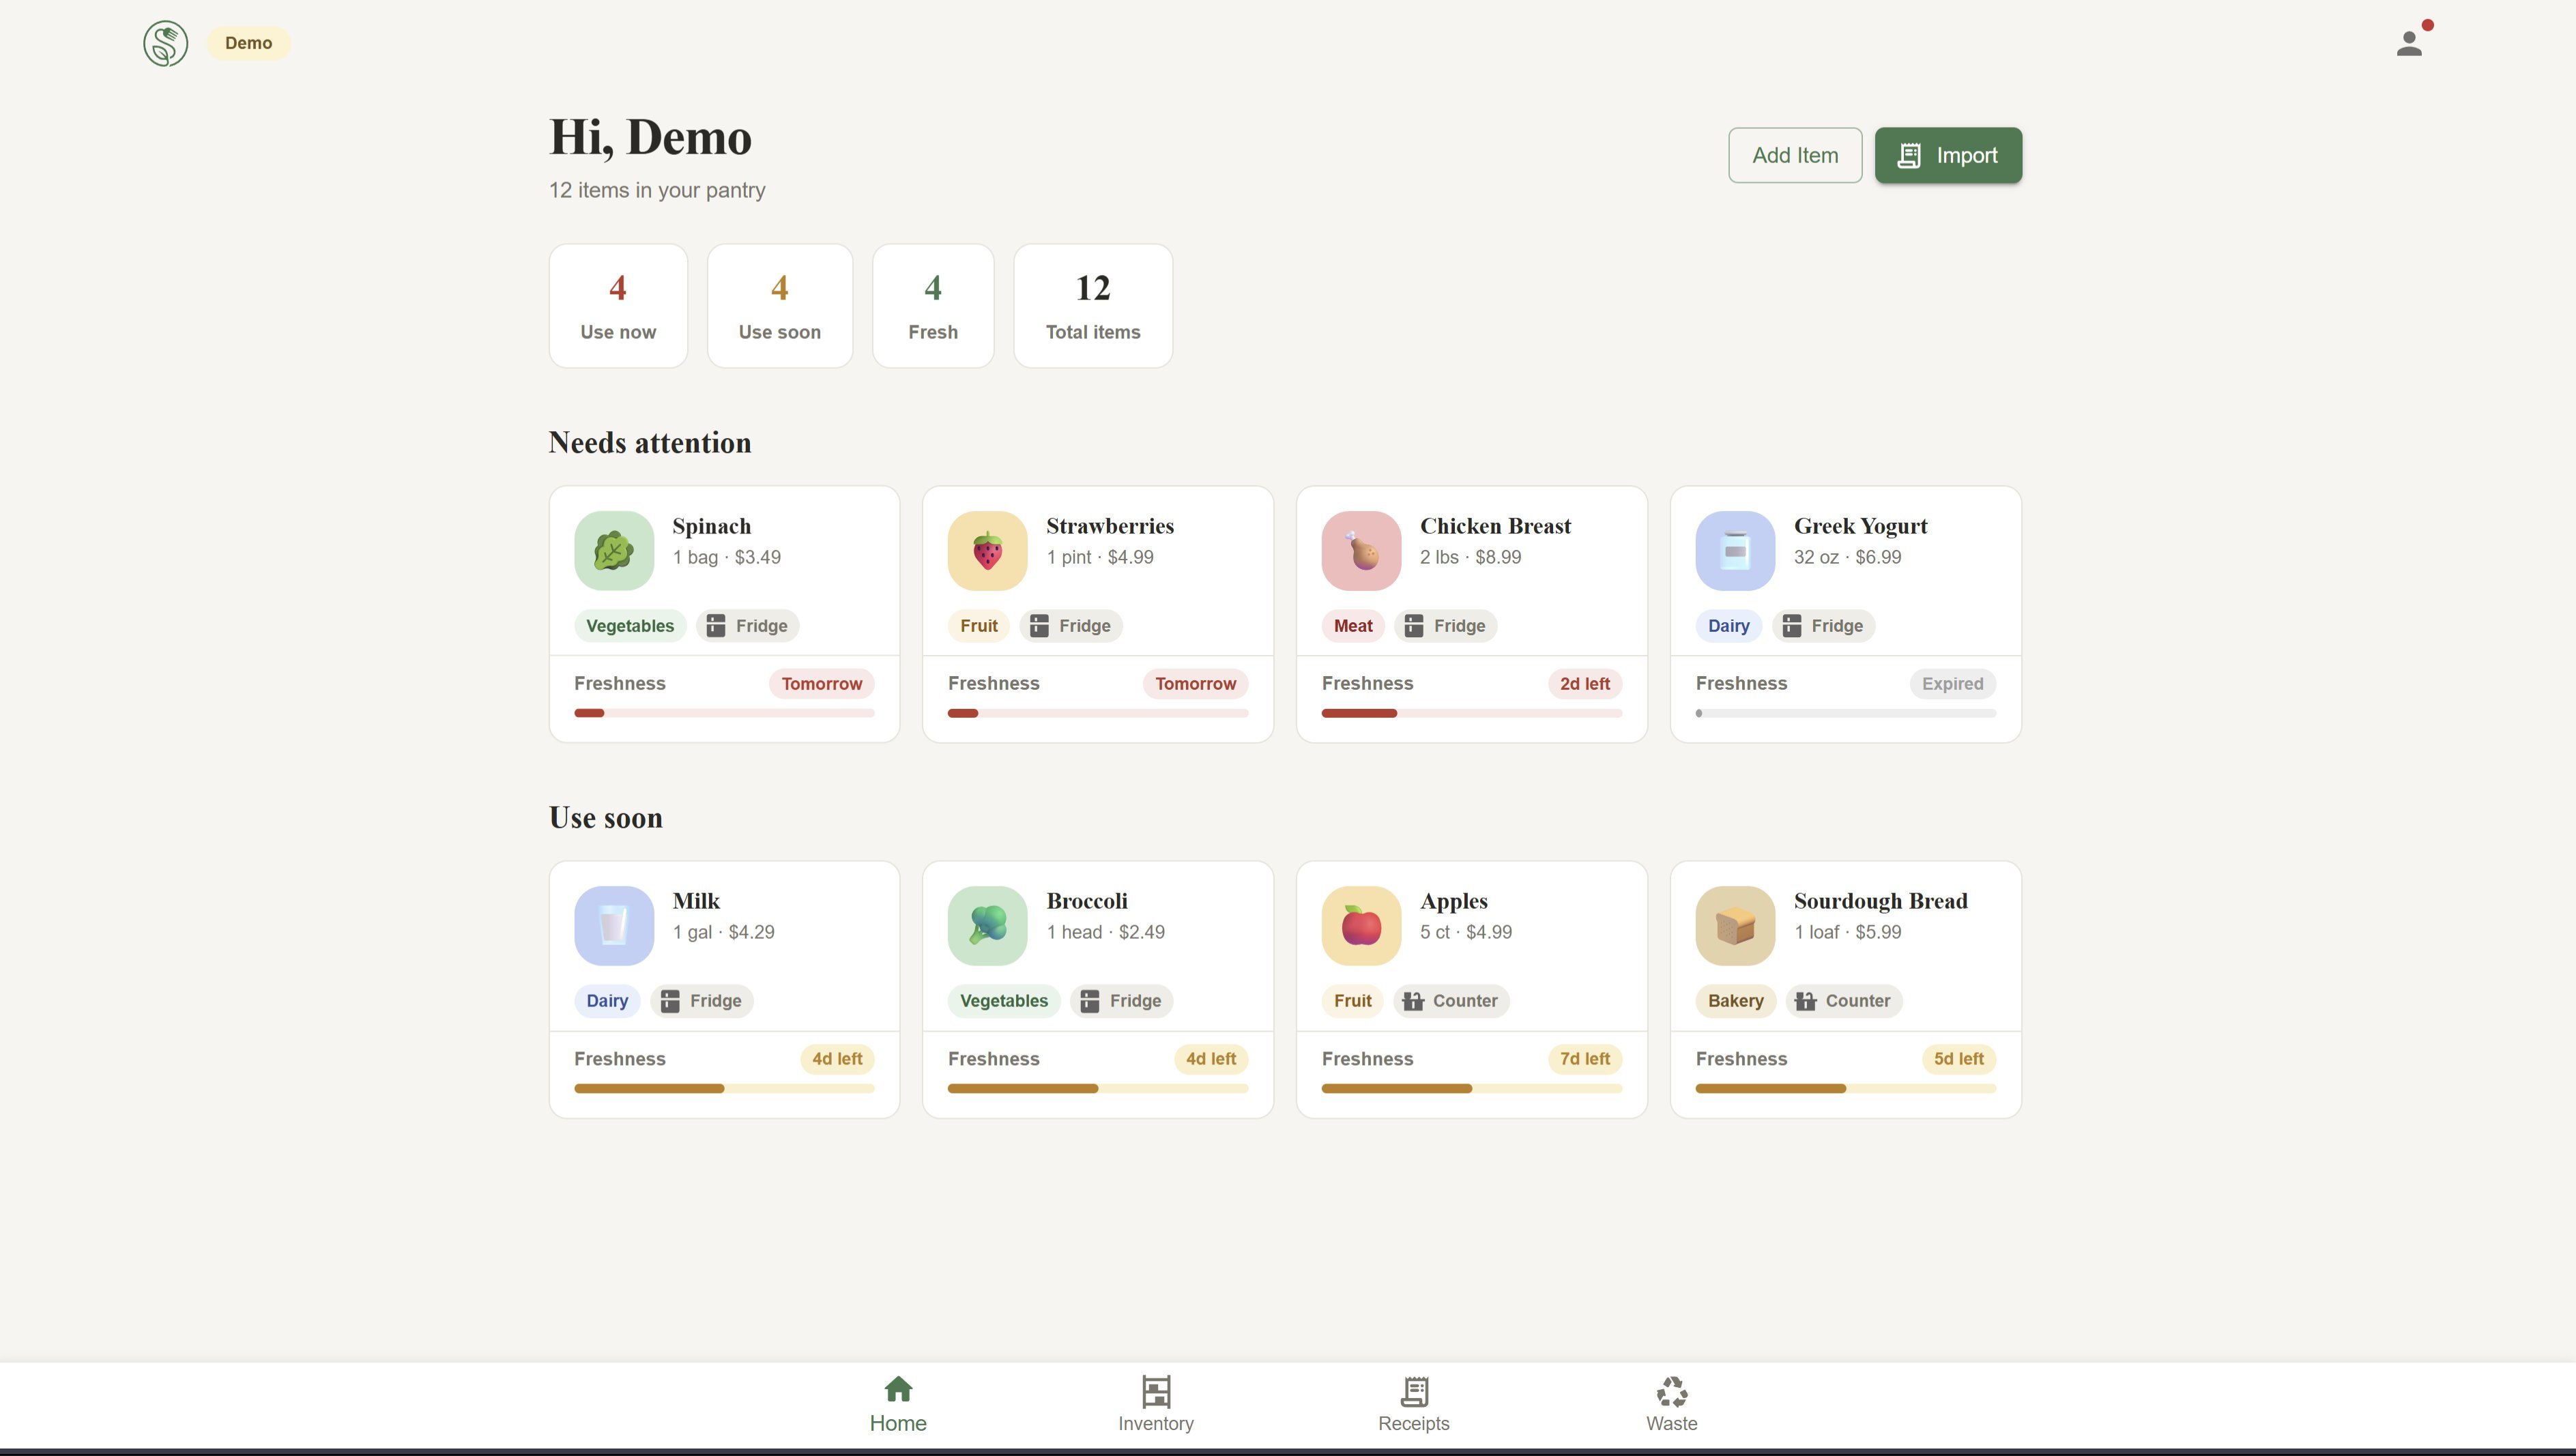
Task: Click the Dairy tag on Greek Yogurt card
Action: pyautogui.click(x=1729, y=626)
